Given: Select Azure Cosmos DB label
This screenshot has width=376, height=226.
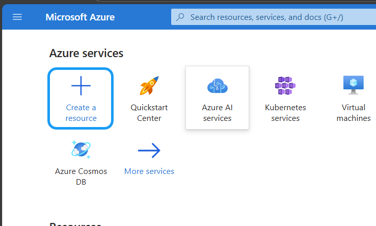Looking at the screenshot, I should (x=81, y=177).
